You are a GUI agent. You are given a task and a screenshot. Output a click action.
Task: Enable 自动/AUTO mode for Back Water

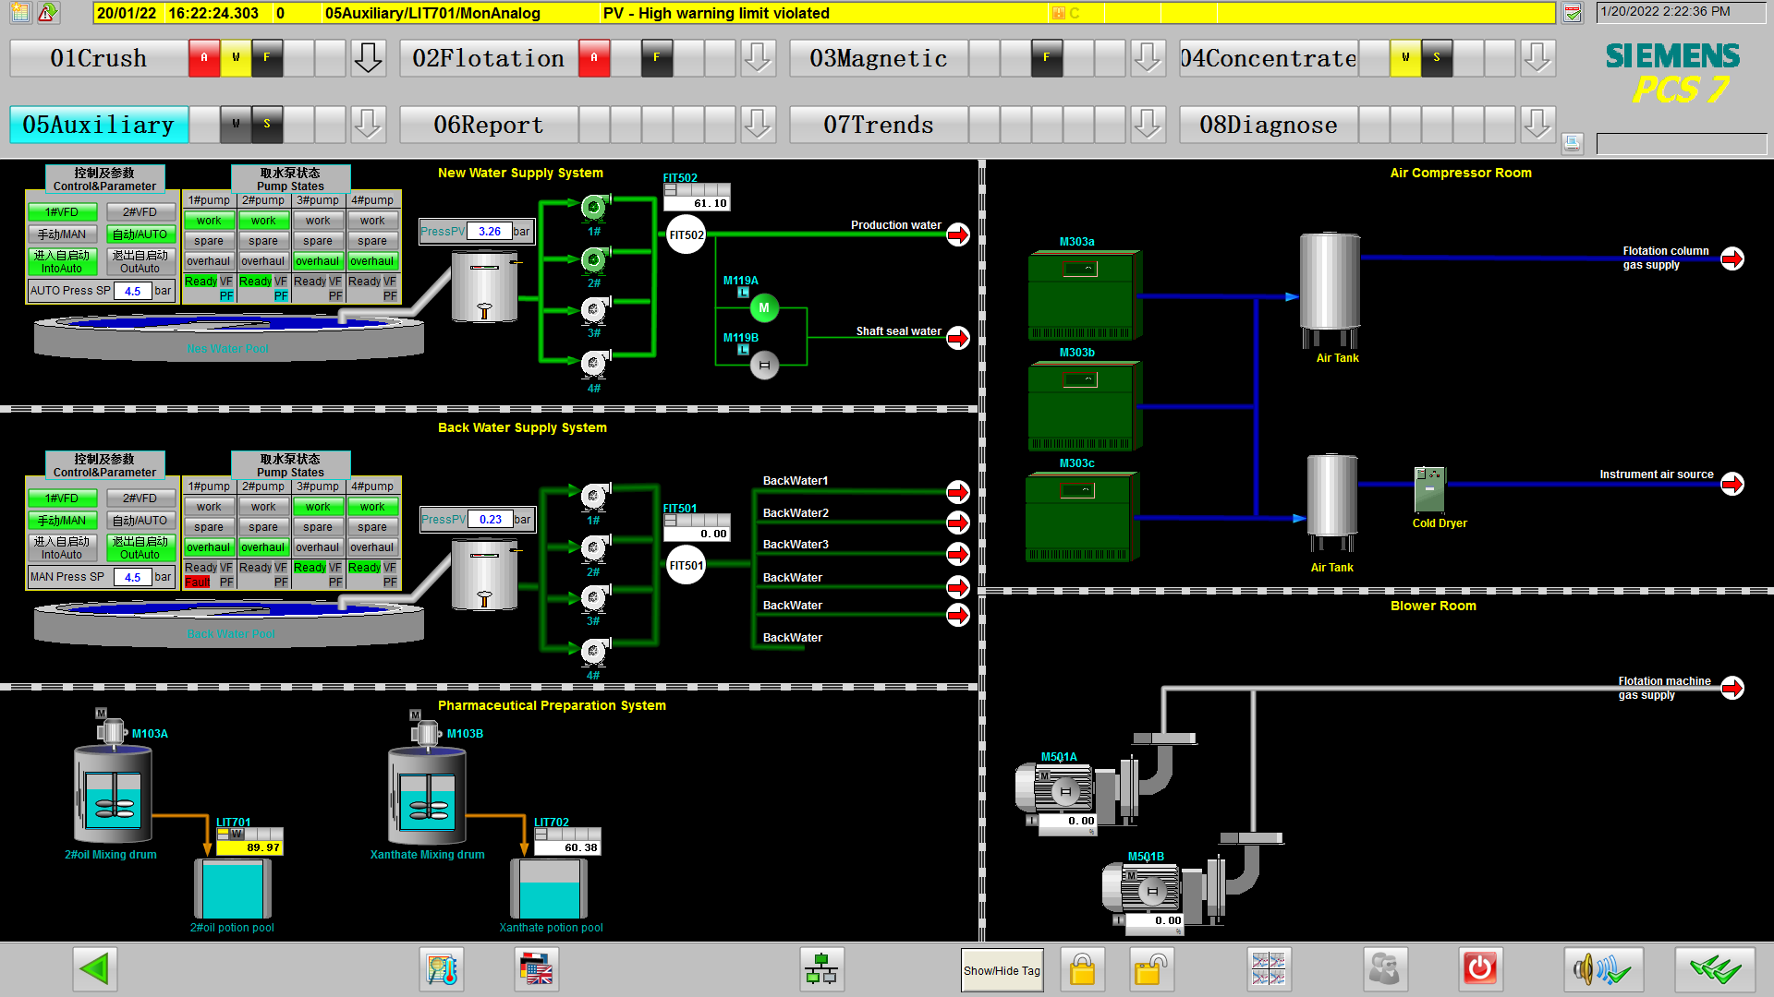coord(140,521)
